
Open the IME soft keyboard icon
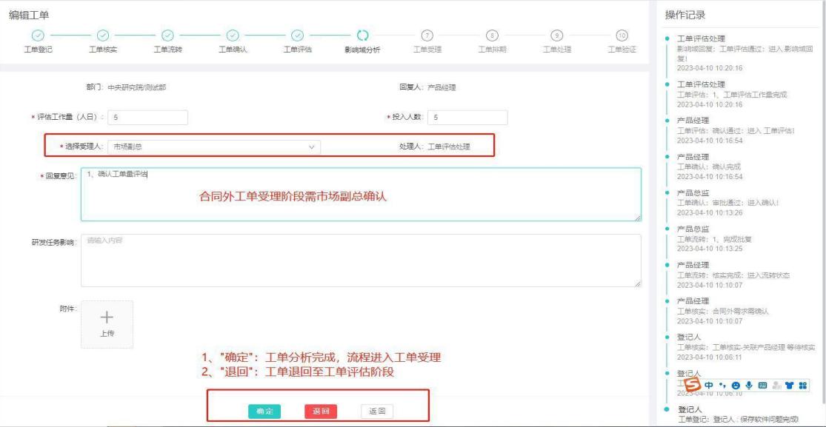[762, 386]
